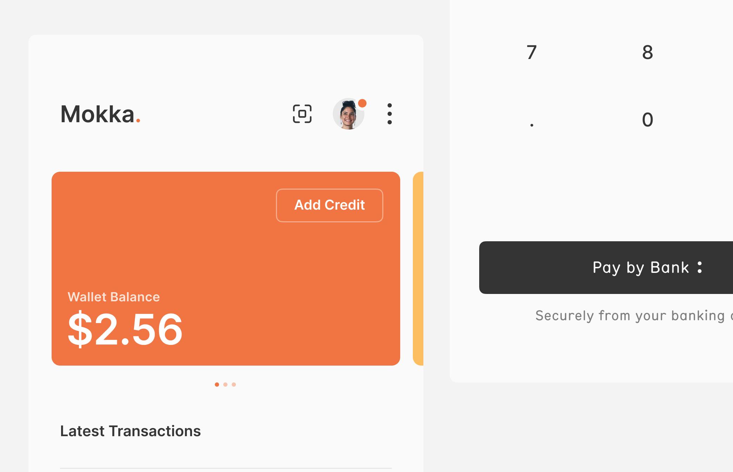Screen dimensions: 733x472
Task: Click the Mokka logo
Action: (100, 114)
